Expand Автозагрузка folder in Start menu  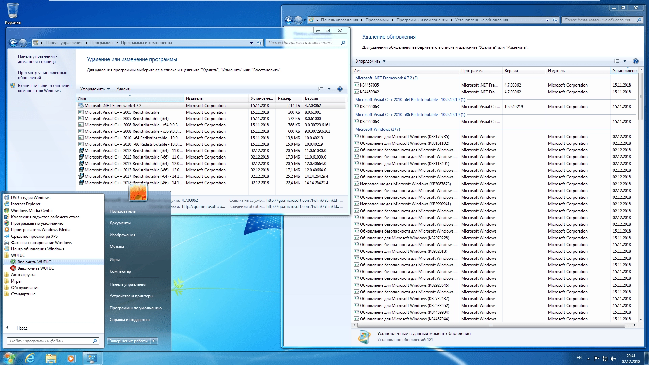(x=54, y=275)
